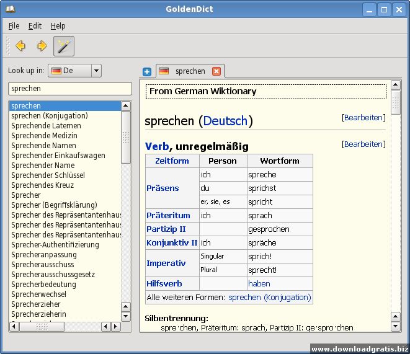Click Bearbeiten link beside Verb heading
Viewport: 410px width, 354px height.
(x=363, y=144)
